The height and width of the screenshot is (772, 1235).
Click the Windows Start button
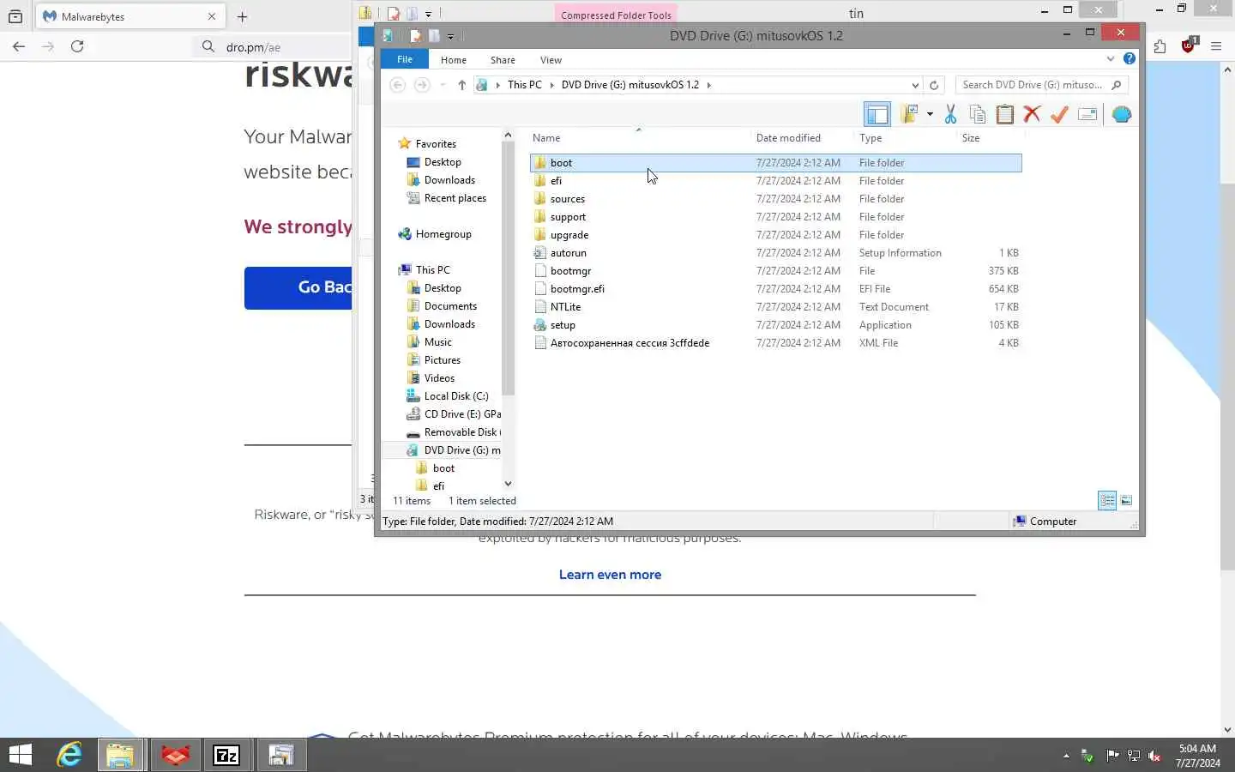[x=21, y=755]
